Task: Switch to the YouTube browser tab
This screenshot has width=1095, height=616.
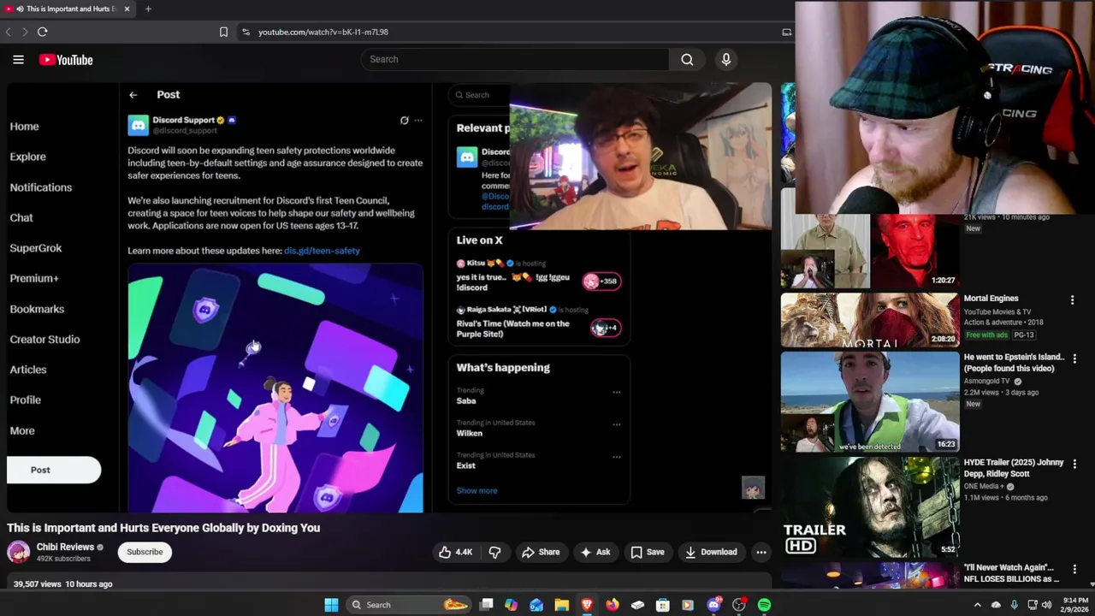Action: [x=68, y=9]
